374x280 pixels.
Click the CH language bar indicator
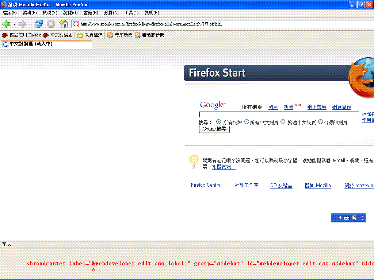[x=338, y=218]
